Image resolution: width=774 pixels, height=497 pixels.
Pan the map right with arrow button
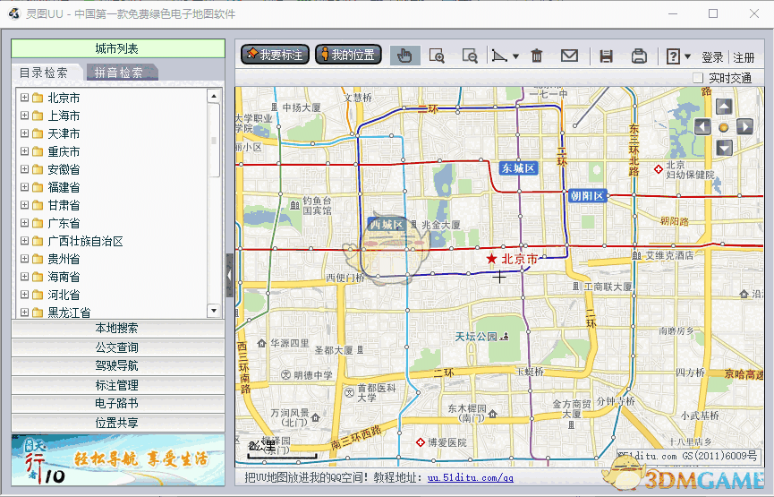(744, 127)
